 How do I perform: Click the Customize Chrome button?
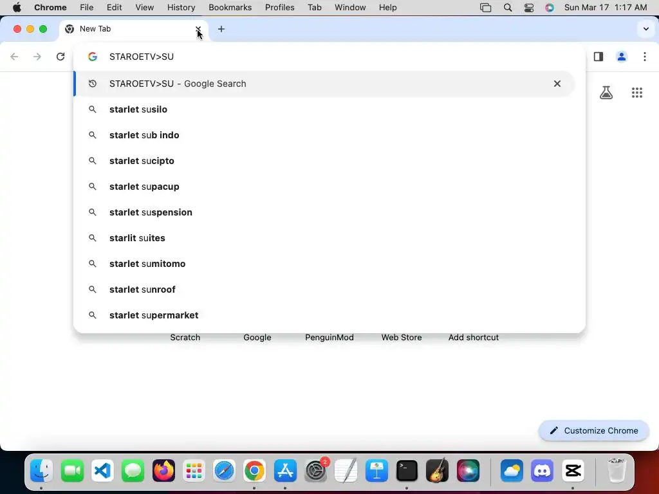pyautogui.click(x=594, y=430)
